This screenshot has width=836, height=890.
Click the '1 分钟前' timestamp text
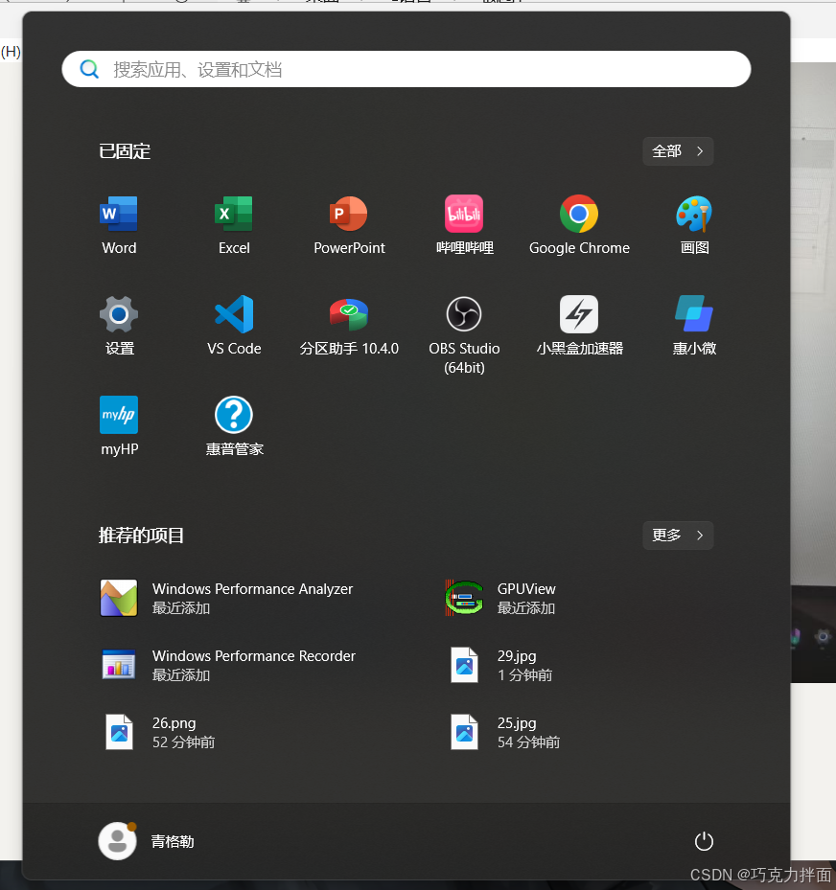click(x=524, y=674)
